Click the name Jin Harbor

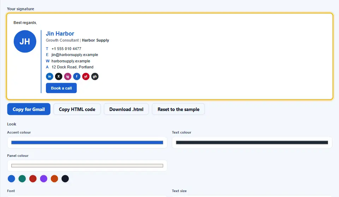tap(60, 34)
